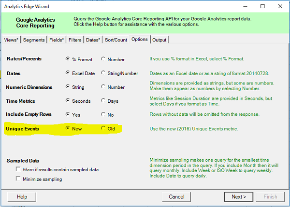Select the Options tab
Viewport: 290px width, 207px height.
point(140,39)
